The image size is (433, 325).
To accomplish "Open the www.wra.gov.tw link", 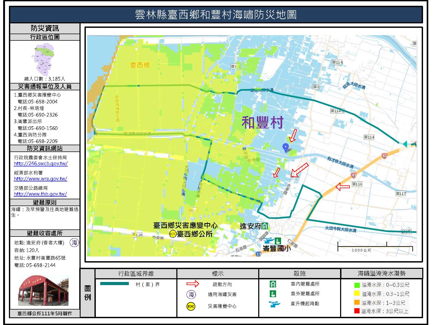I will pyautogui.click(x=40, y=179).
